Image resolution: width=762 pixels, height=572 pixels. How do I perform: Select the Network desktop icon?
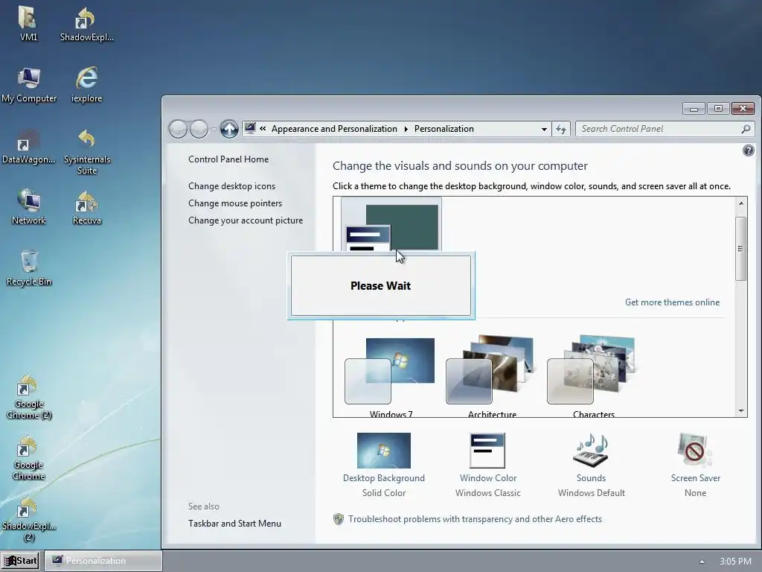[x=29, y=207]
